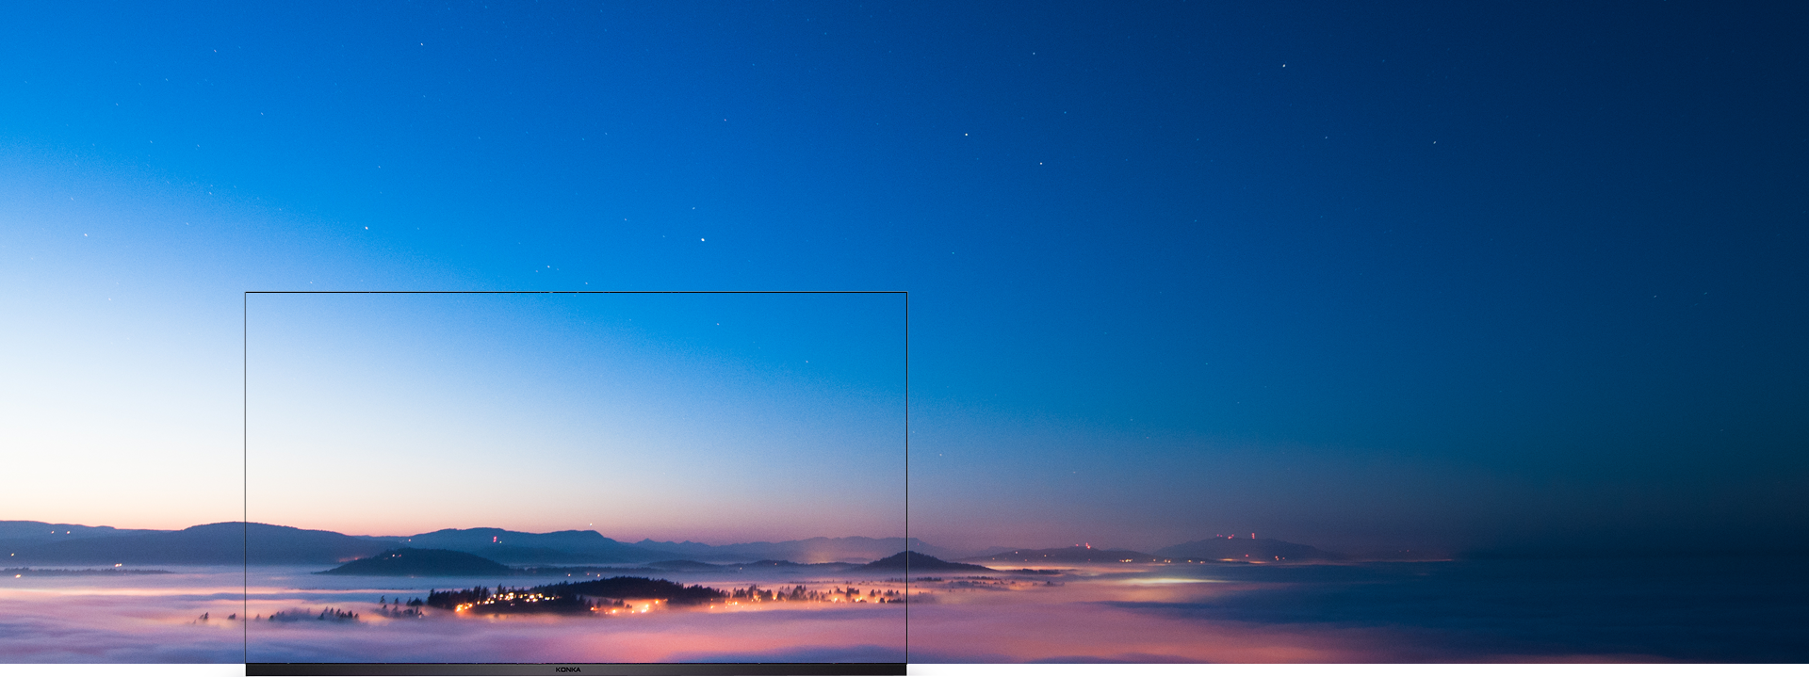The height and width of the screenshot is (677, 1809).
Task: Click the dark bezel bar left of the KONKA logo
Action: click(396, 669)
